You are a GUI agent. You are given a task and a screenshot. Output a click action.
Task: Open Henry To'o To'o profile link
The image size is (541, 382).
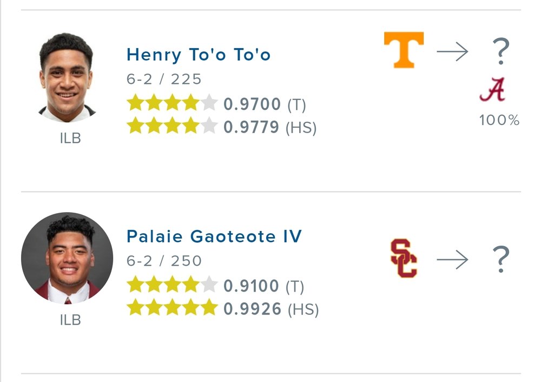[199, 55]
